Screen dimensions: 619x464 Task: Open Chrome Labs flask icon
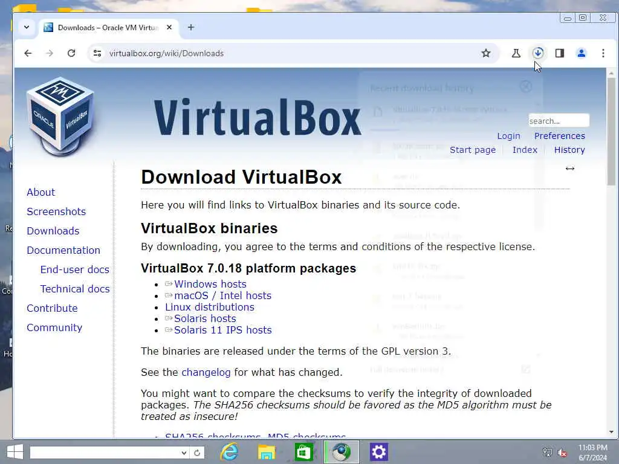coord(516,53)
